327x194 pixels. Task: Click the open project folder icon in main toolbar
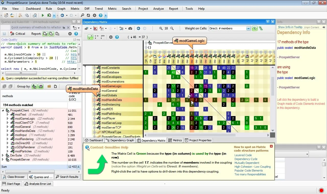click(12, 15)
